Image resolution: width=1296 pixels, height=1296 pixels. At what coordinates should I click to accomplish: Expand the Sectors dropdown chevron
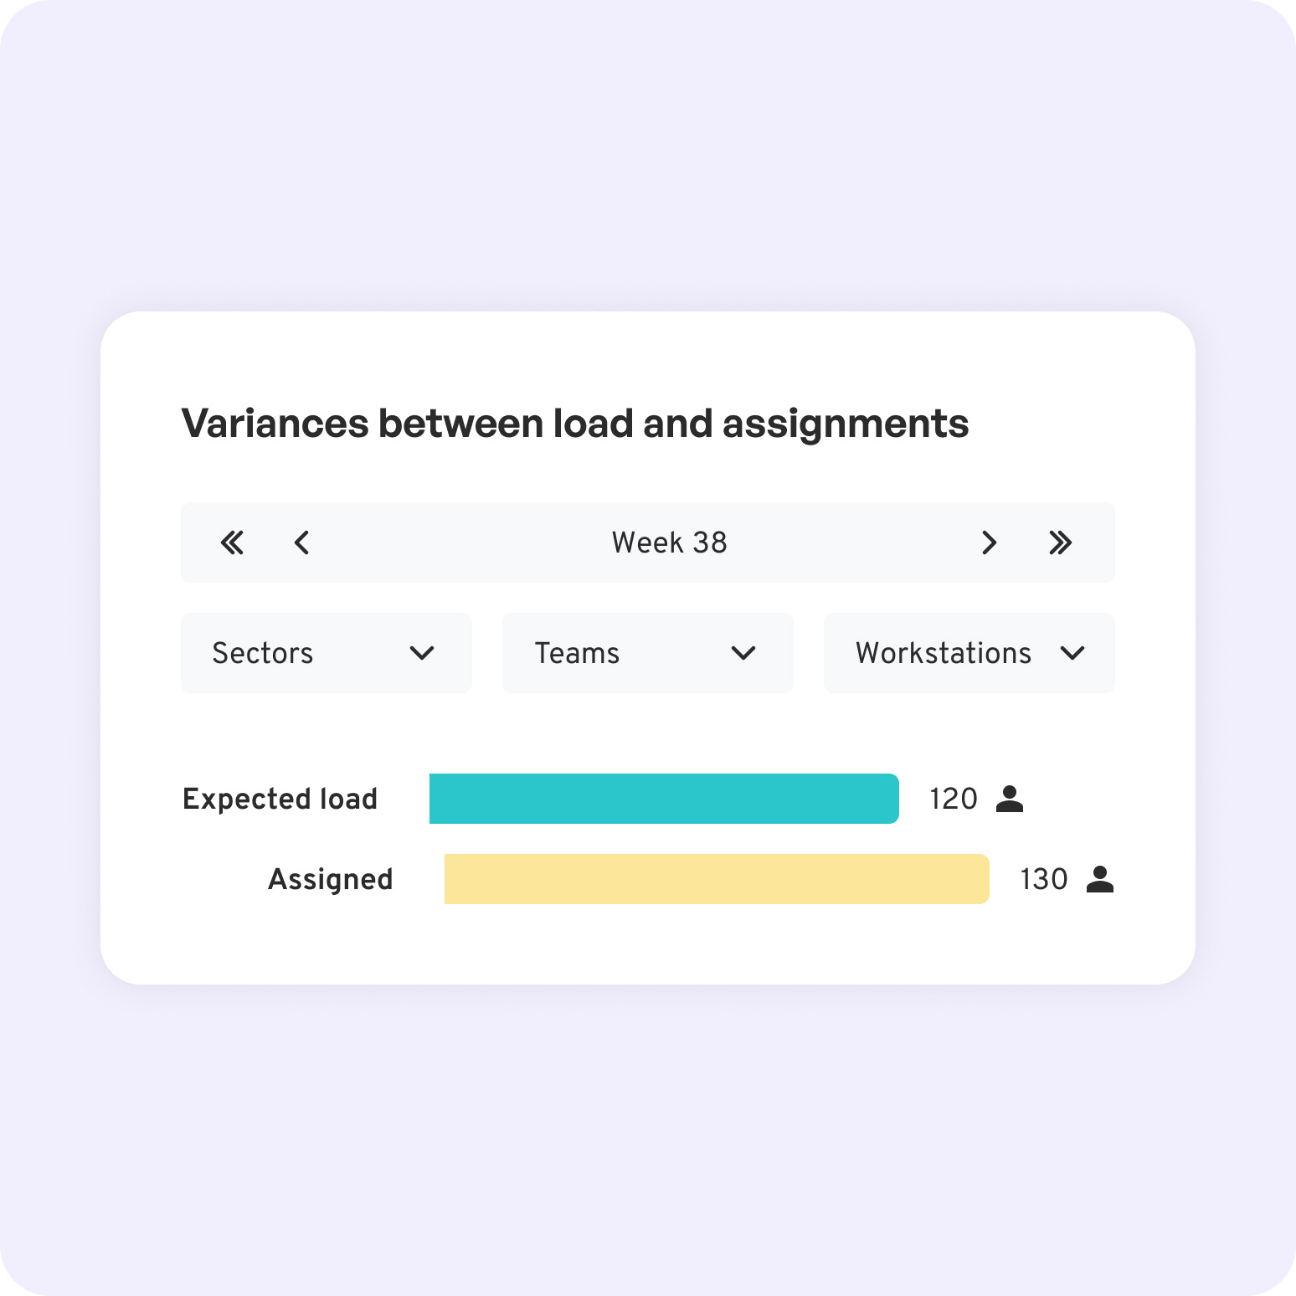(x=422, y=653)
